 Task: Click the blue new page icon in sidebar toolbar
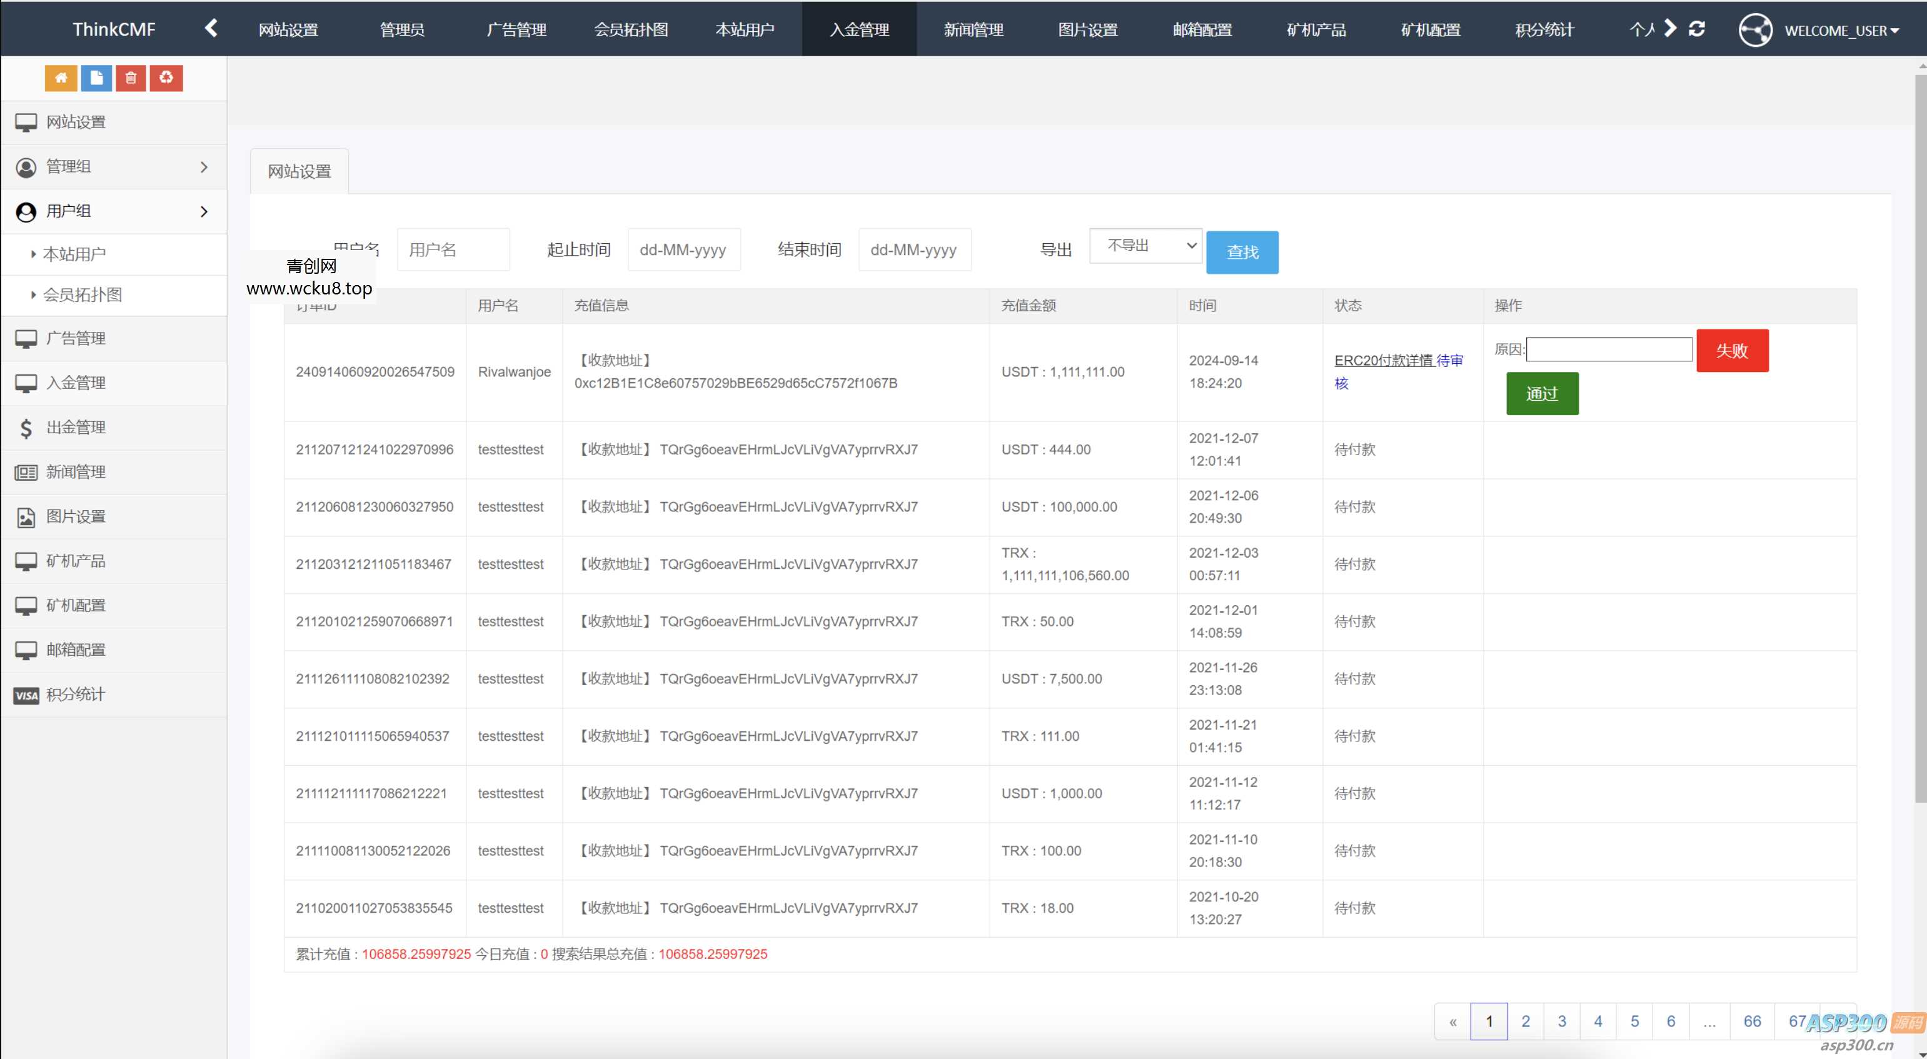coord(96,78)
